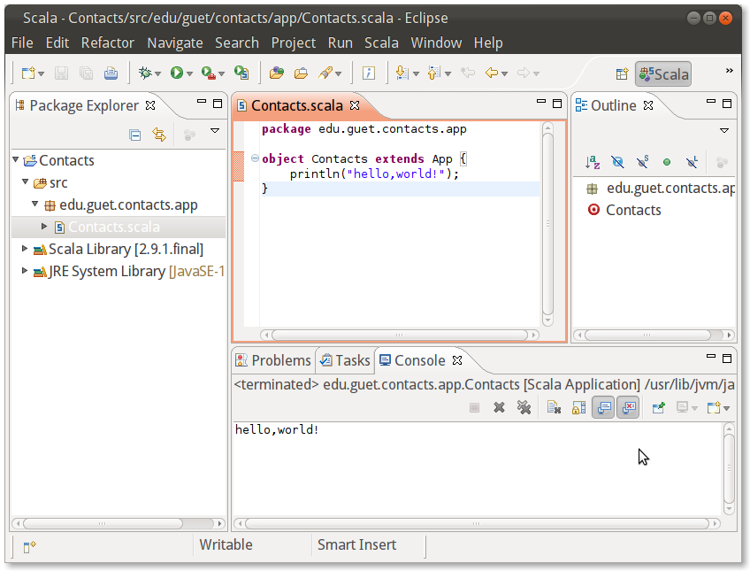
Task: Collapse the edu.guet.contacts.app package node
Action: click(35, 204)
